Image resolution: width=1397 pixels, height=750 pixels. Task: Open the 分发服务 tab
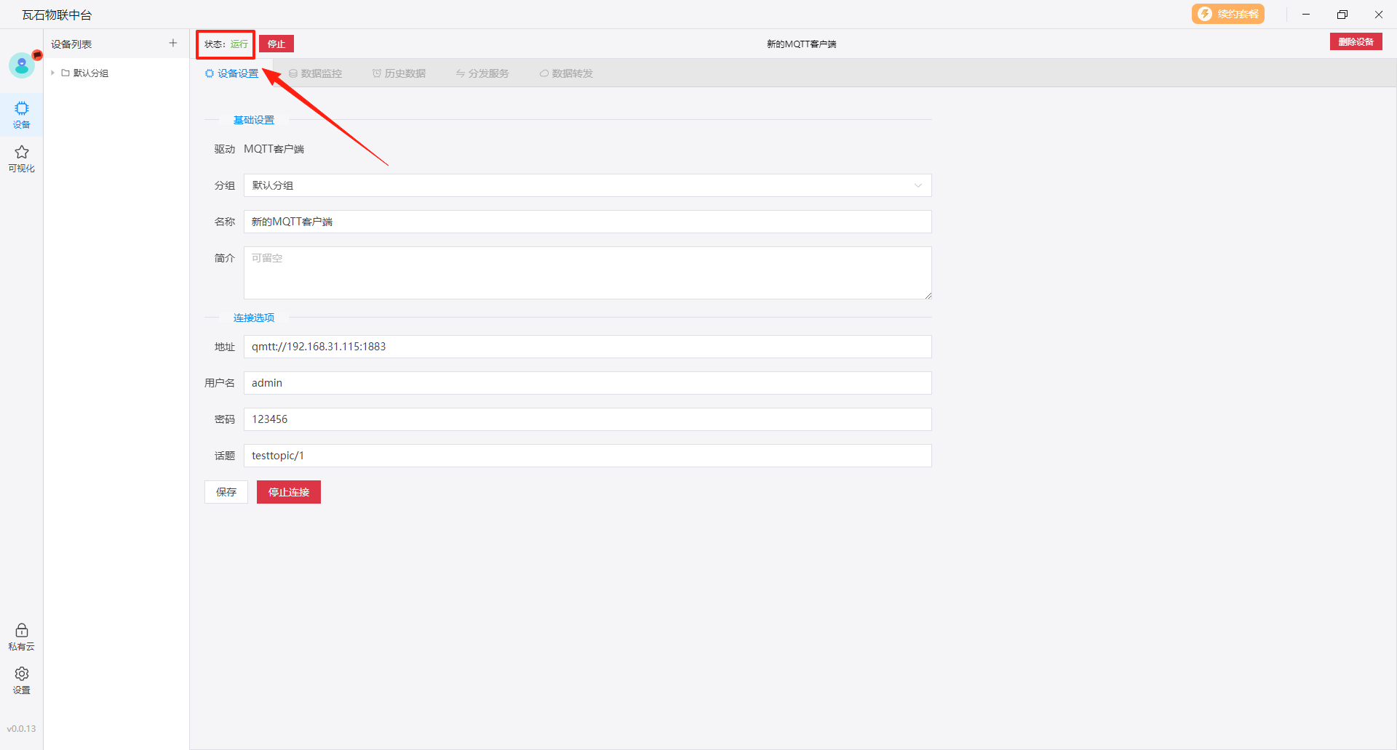pos(482,73)
